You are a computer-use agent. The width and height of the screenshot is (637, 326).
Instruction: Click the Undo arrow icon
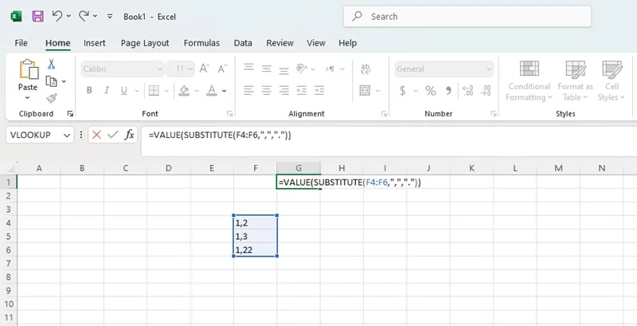coord(57,16)
